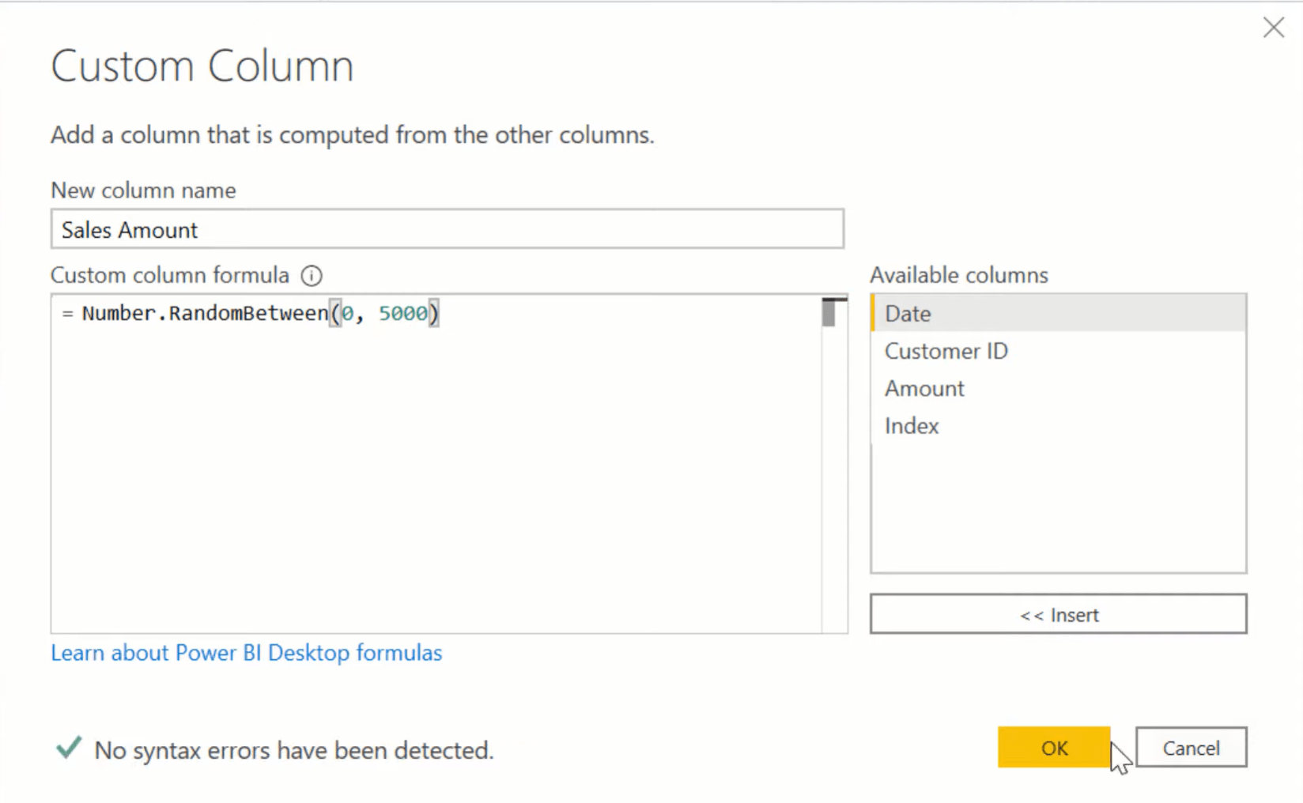Click the << Insert button
The image size is (1303, 803).
1058,614
